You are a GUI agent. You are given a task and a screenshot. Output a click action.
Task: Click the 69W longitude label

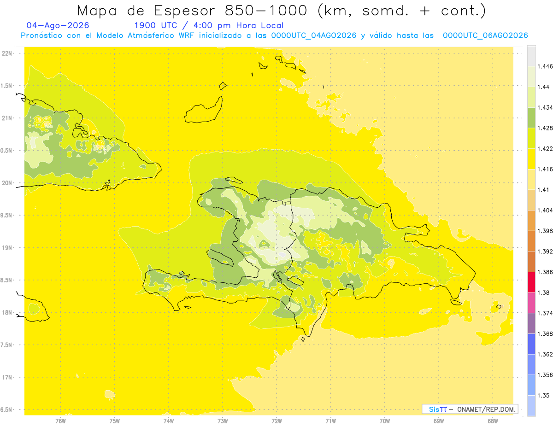click(439, 421)
